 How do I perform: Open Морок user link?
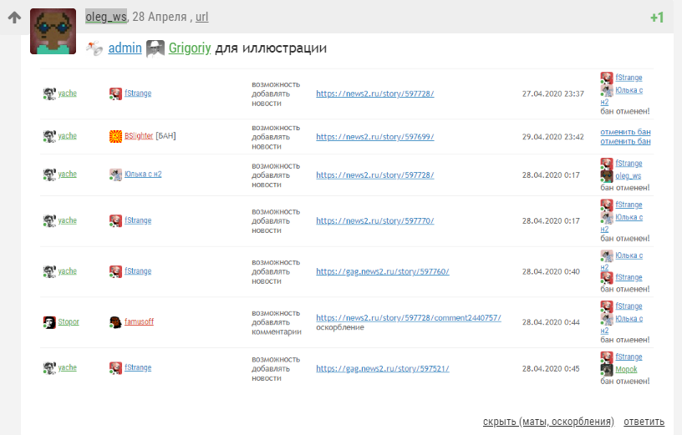(626, 369)
